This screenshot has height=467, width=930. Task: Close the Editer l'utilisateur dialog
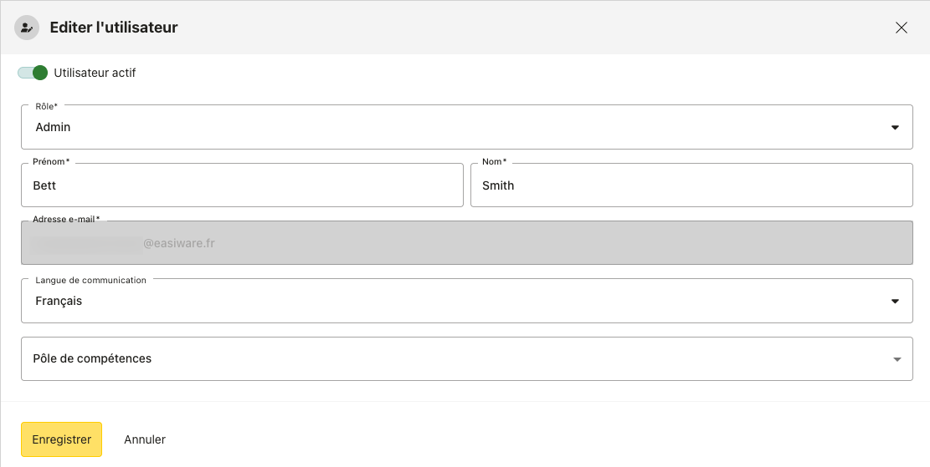[x=902, y=28]
